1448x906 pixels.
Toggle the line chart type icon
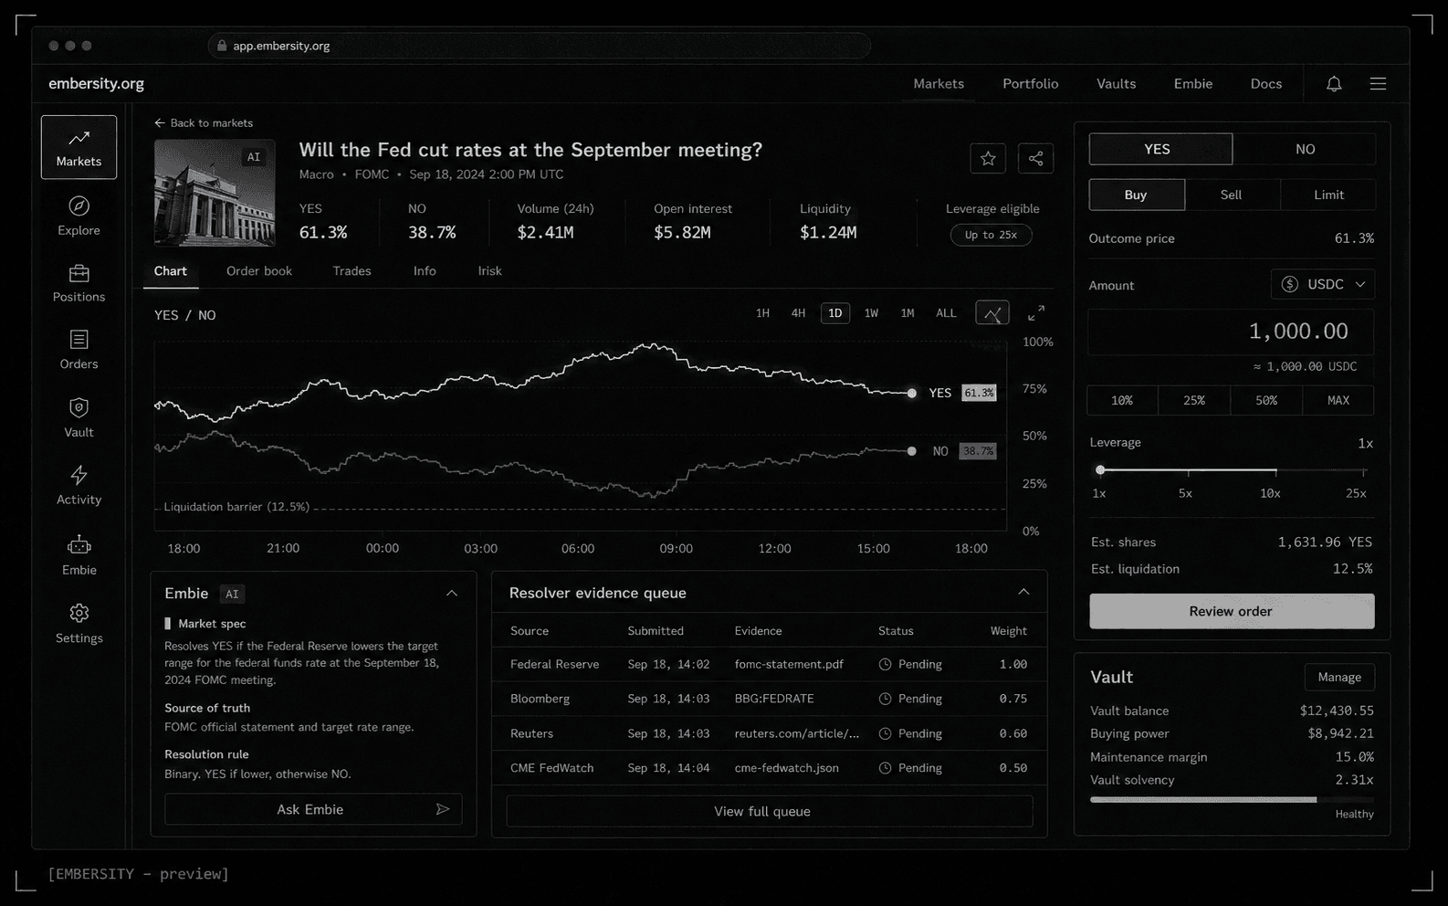click(992, 313)
